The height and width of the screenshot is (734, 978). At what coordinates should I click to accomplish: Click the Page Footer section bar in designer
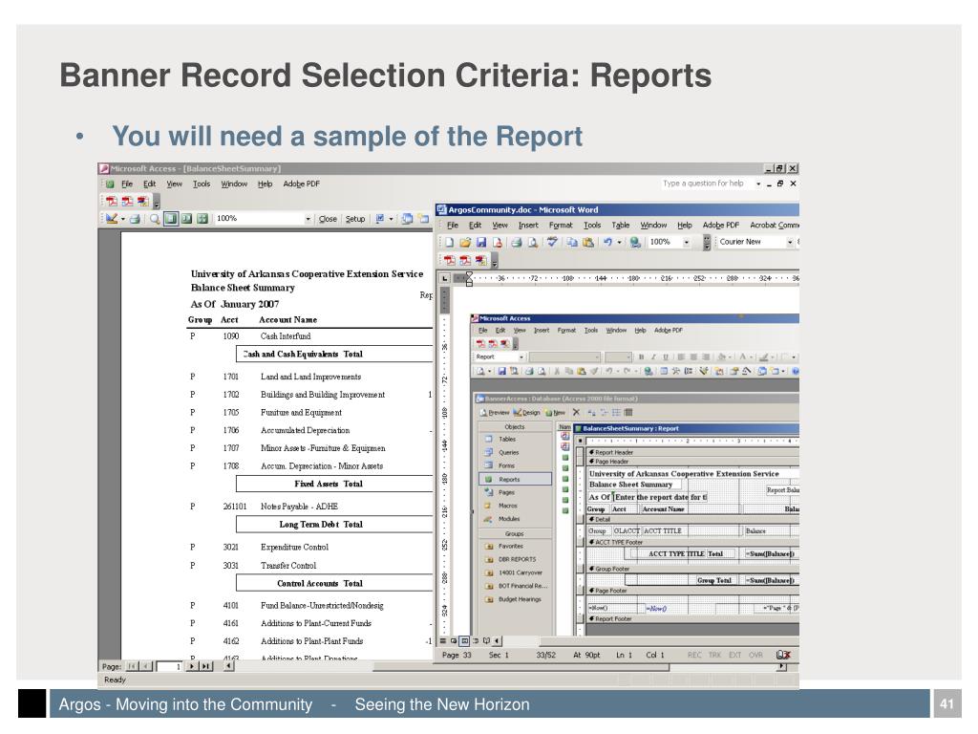pyautogui.click(x=692, y=591)
